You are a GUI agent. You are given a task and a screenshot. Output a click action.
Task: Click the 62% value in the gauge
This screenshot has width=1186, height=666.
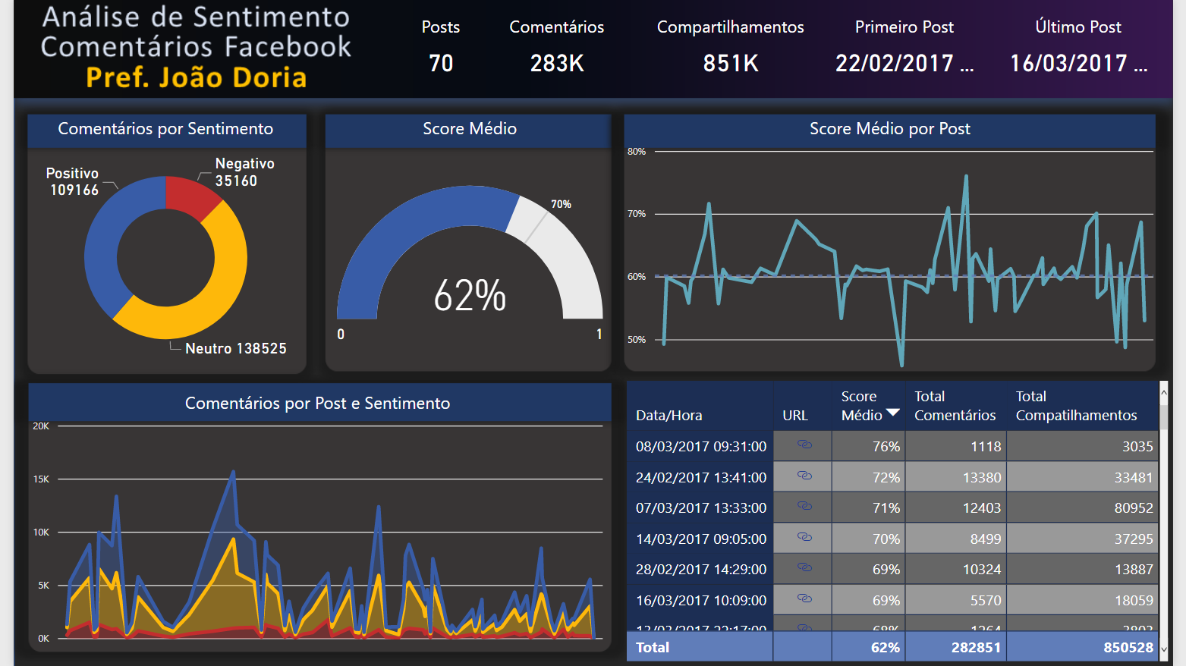pos(470,295)
